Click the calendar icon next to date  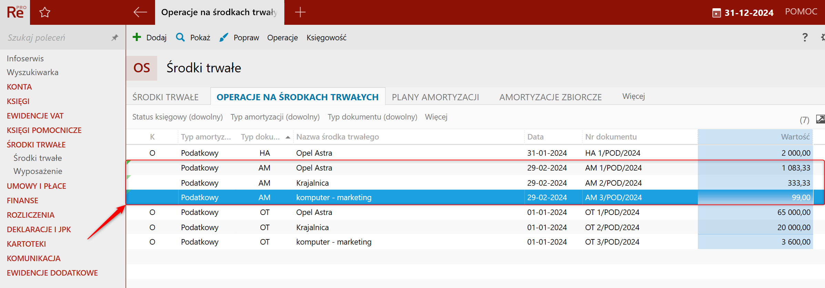click(x=716, y=13)
